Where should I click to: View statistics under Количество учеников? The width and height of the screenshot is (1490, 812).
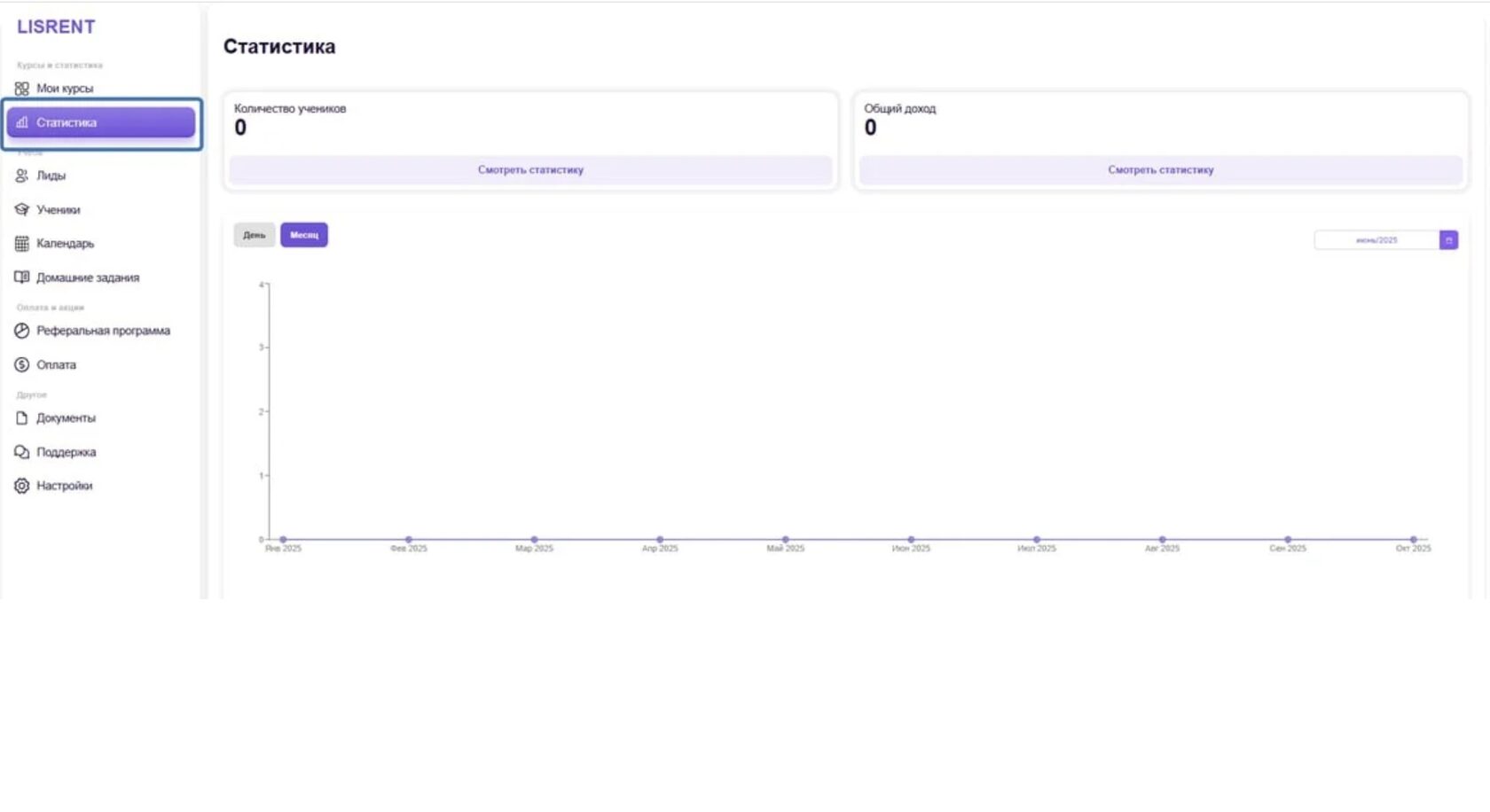(x=530, y=170)
